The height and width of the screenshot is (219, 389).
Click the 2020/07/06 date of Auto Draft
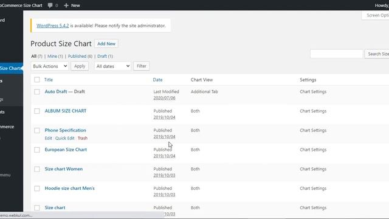(164, 98)
